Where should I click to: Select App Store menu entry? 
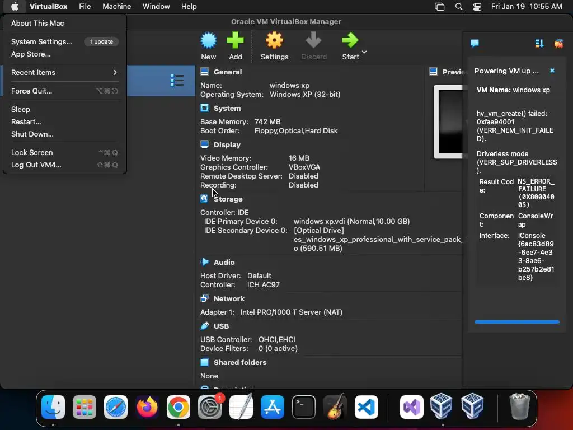click(65, 54)
